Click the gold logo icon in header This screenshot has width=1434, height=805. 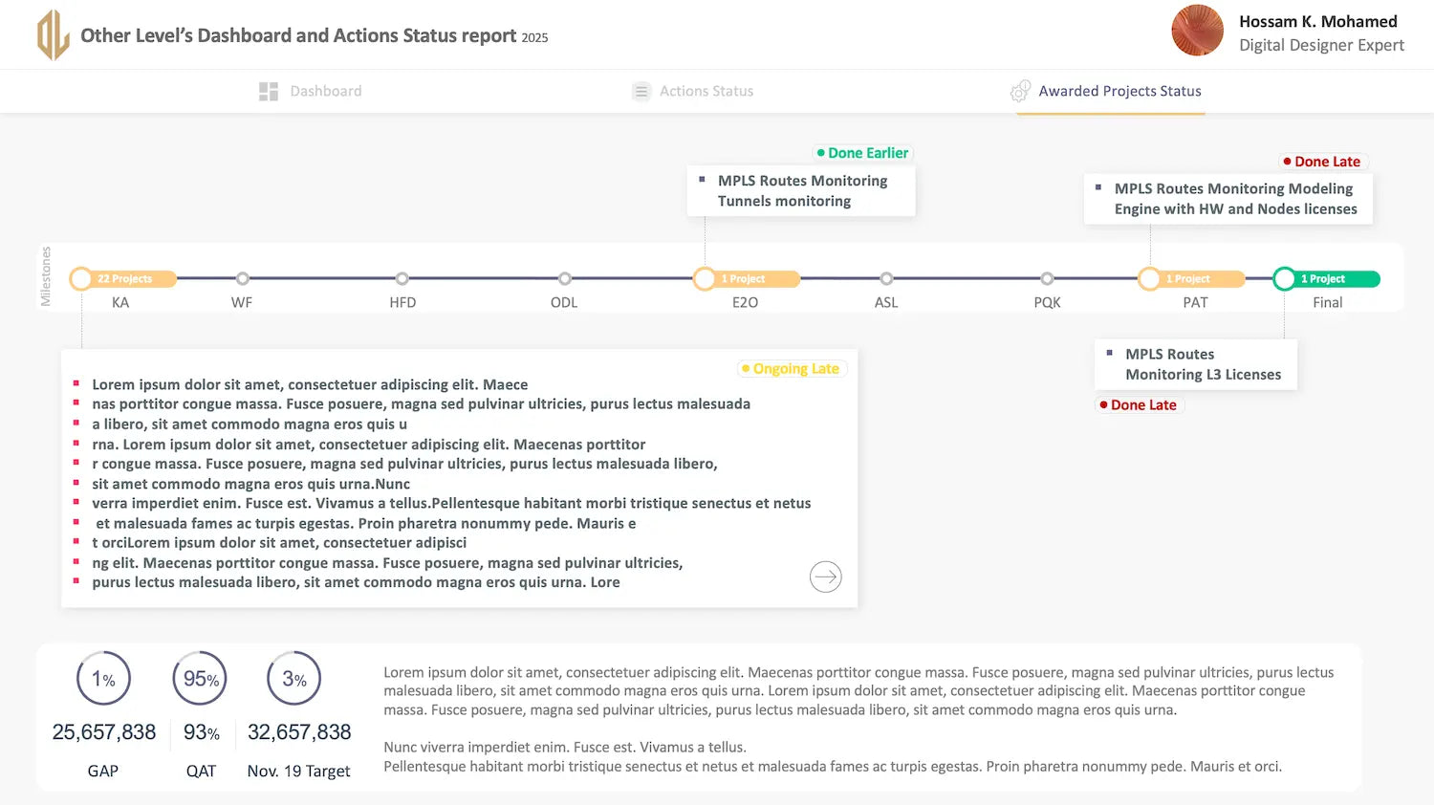coord(54,35)
